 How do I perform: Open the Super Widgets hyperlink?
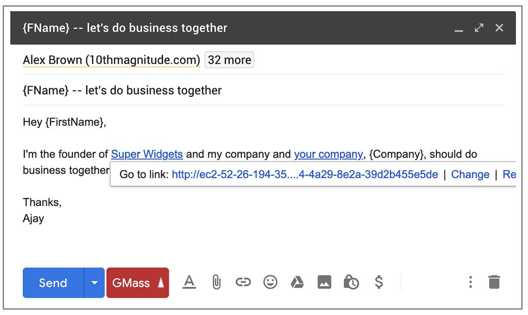tap(147, 154)
